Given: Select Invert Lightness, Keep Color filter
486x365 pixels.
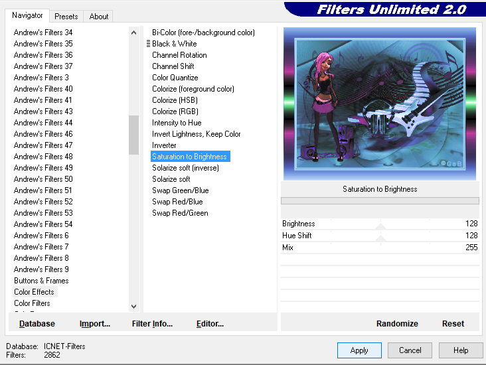Looking at the screenshot, I should point(197,134).
